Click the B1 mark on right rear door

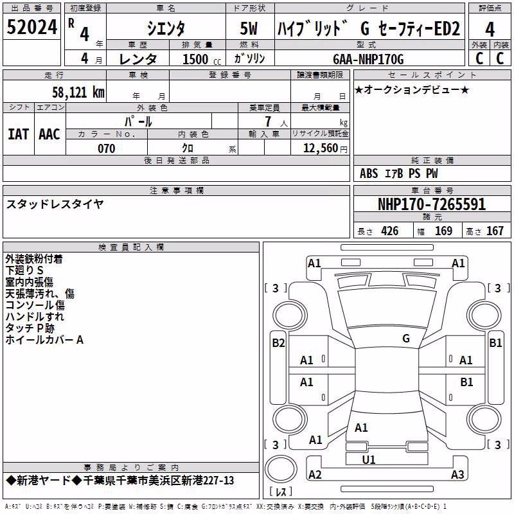pos(466,382)
